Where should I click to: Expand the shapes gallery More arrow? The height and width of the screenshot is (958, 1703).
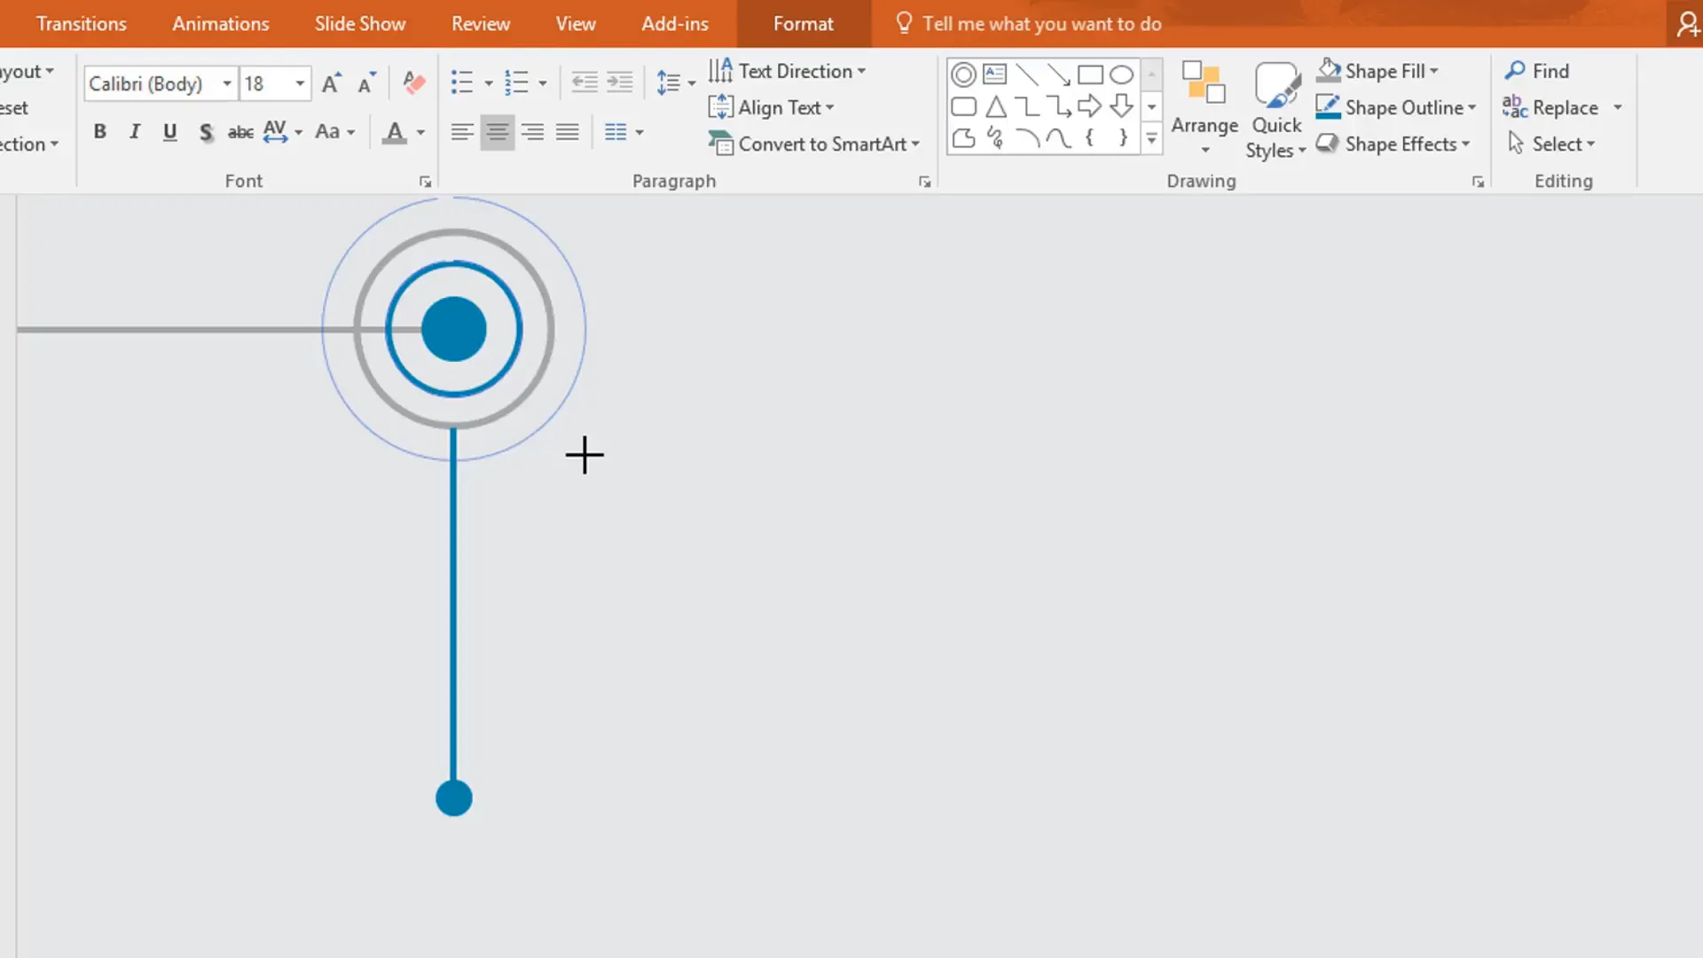1151,139
